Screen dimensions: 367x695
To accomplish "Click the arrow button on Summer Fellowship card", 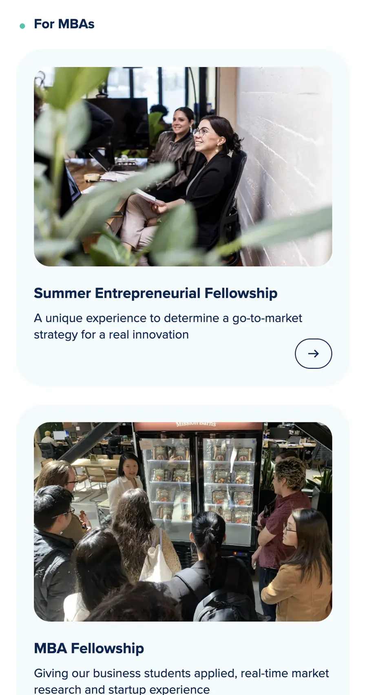I will click(313, 354).
